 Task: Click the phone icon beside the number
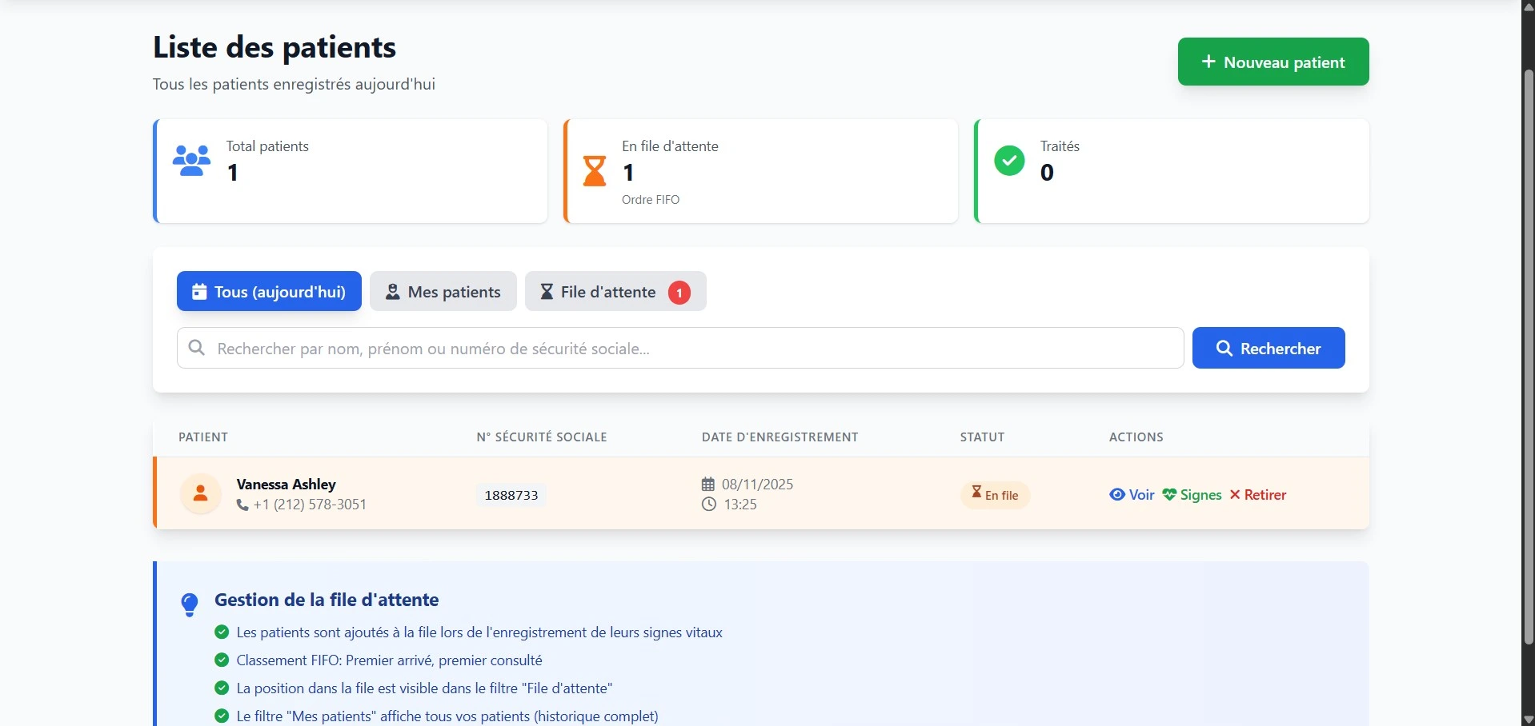pos(242,505)
